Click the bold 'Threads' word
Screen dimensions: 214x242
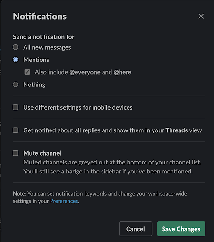click(177, 130)
